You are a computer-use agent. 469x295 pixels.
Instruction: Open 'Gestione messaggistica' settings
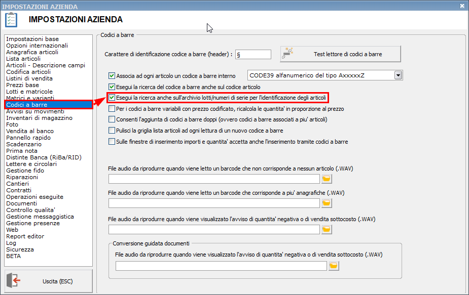point(40,217)
